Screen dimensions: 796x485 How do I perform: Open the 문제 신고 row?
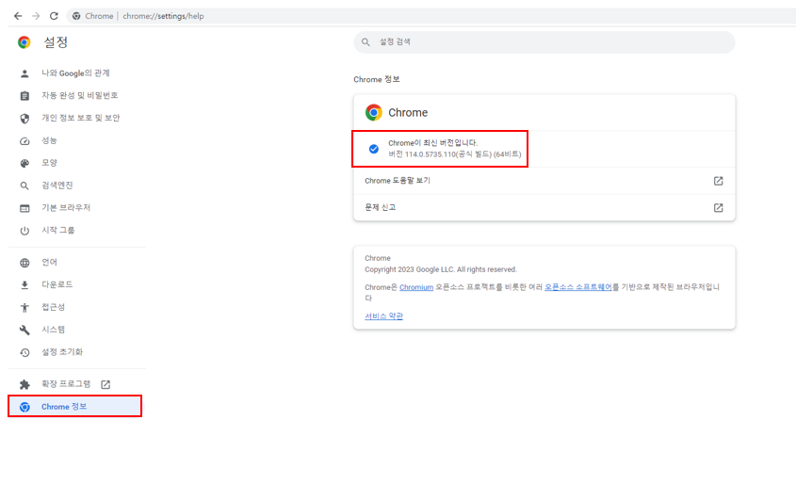pyautogui.click(x=544, y=207)
